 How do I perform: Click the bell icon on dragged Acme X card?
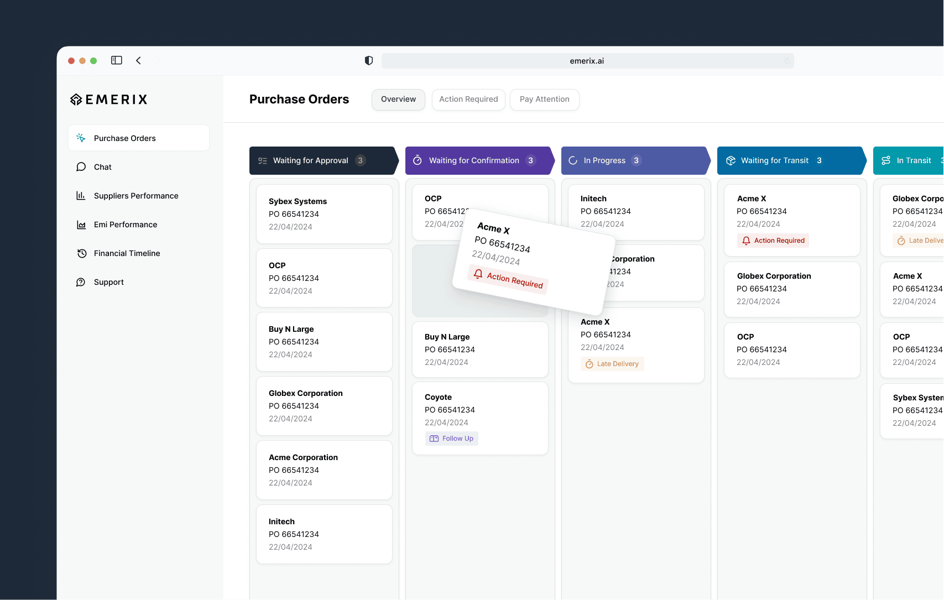[x=478, y=274]
